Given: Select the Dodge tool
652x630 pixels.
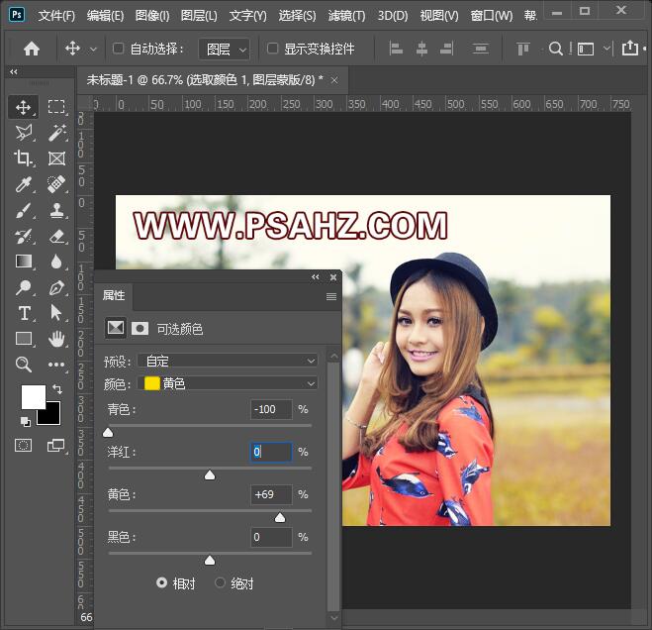Looking at the screenshot, I should [24, 287].
